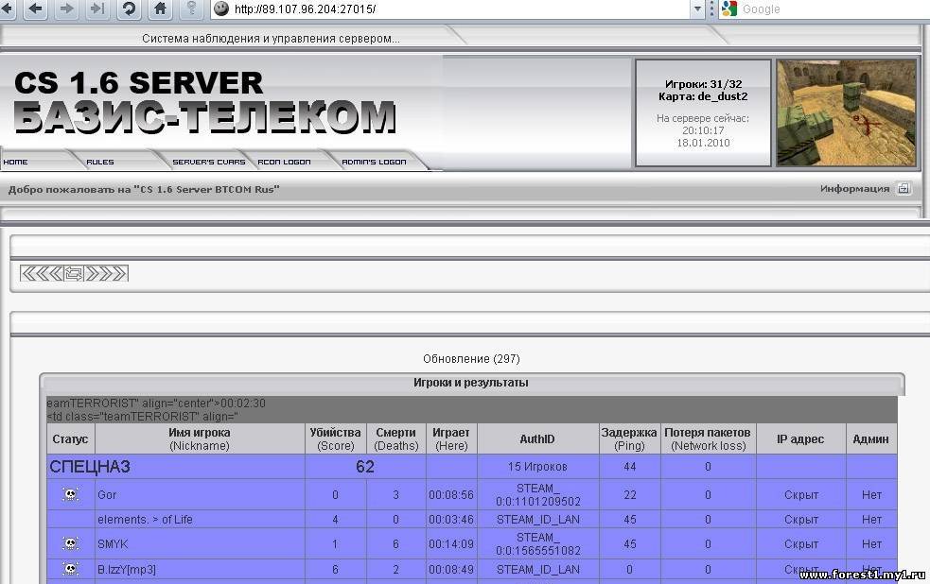Viewport: 930px width, 584px height.
Task: Click the skull status icon for Gor
Action: coord(70,494)
